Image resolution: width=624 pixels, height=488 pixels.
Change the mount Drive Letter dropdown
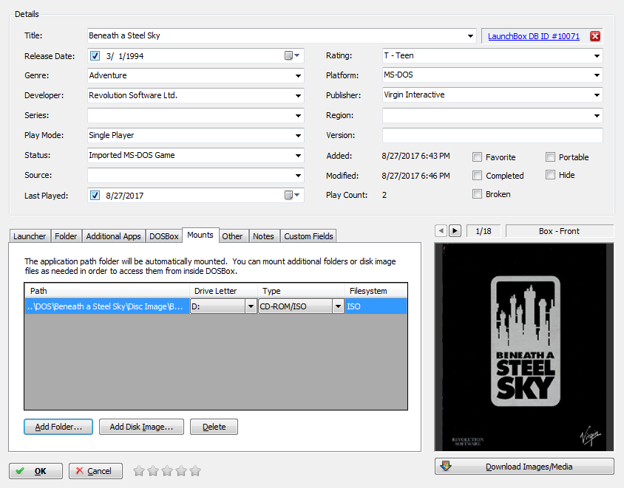[251, 306]
